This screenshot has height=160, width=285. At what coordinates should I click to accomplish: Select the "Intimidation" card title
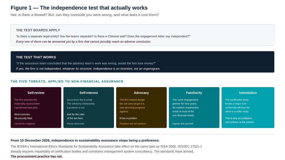pyautogui.click(x=248, y=93)
